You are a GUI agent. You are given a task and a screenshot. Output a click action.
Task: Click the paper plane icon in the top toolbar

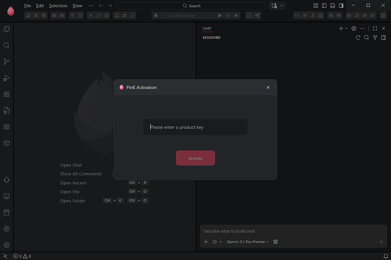[257, 15]
